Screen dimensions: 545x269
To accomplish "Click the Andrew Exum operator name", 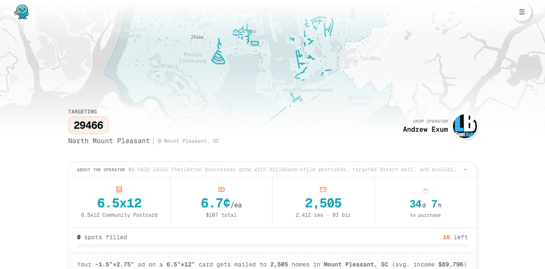I will pos(425,129).
